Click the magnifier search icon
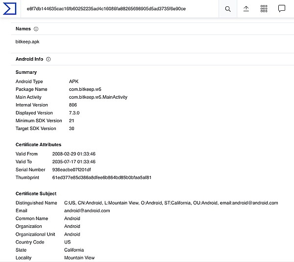The width and height of the screenshot is (294, 262). point(228,9)
